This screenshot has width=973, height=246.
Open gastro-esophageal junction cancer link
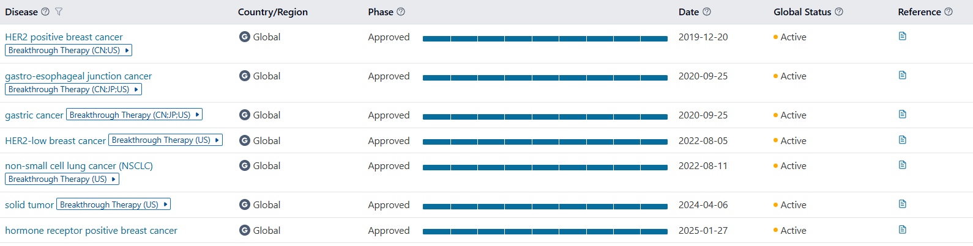(78, 76)
